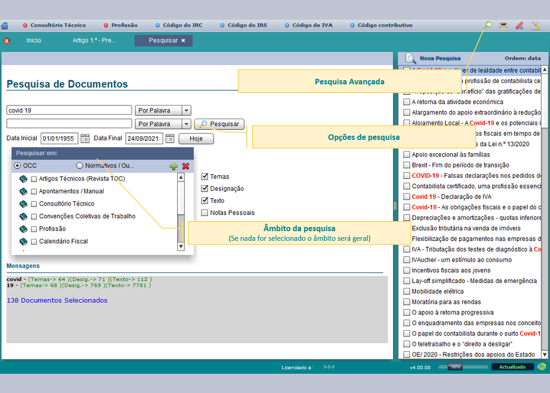Open result 'Brexit - Fim do período de transição'

[460, 165]
